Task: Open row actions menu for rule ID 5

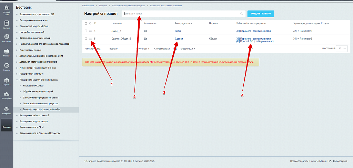Action: [90, 39]
